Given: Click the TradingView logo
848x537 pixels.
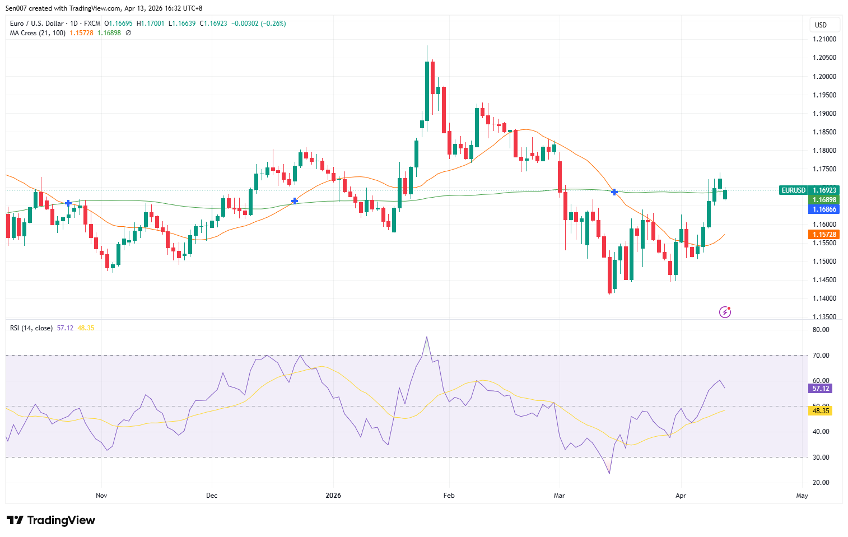Looking at the screenshot, I should coord(50,520).
